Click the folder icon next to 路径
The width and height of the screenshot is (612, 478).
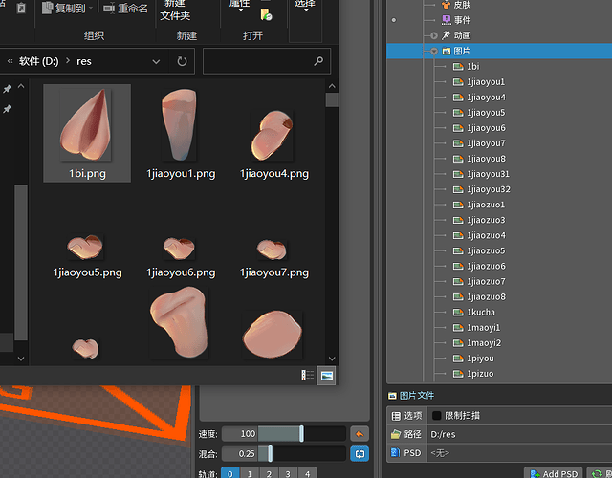pyautogui.click(x=394, y=434)
